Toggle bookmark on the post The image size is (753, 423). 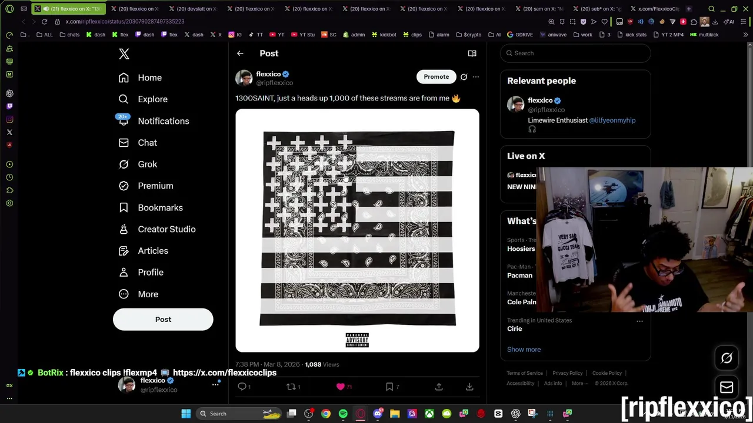(389, 387)
